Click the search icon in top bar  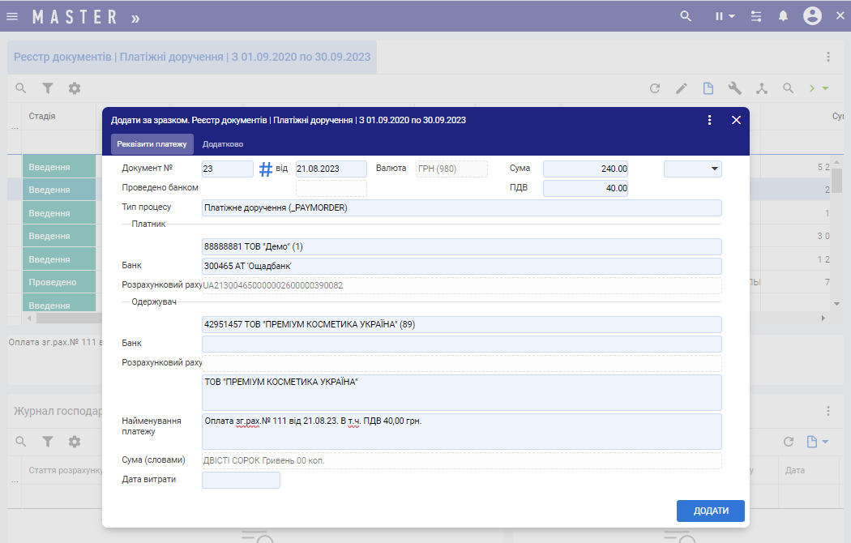point(686,16)
